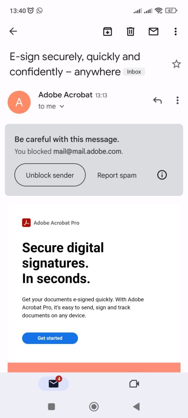The height and width of the screenshot is (418, 188).
Task: Click the Get started button
Action: [x=50, y=338]
